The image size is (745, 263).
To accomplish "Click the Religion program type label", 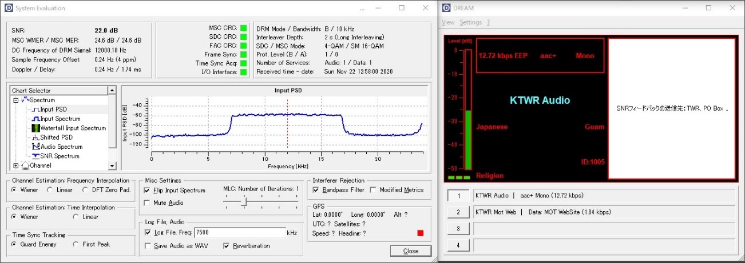I will (489, 176).
